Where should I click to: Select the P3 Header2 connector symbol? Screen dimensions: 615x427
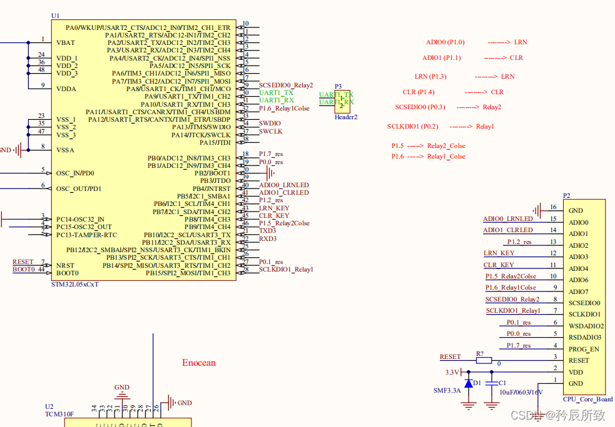(x=342, y=102)
